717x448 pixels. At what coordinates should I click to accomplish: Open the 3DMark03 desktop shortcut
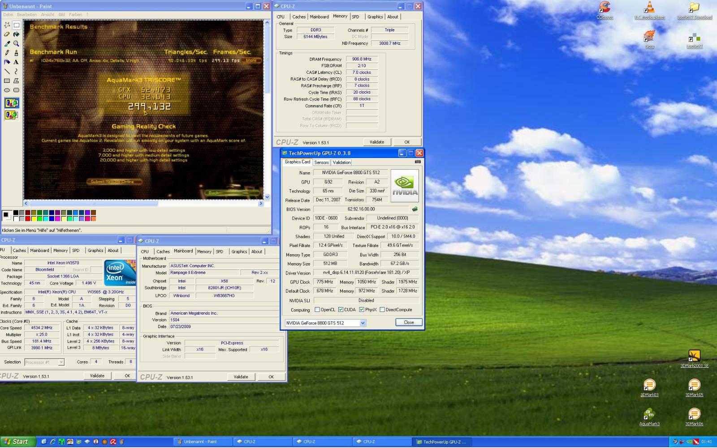pos(649,388)
